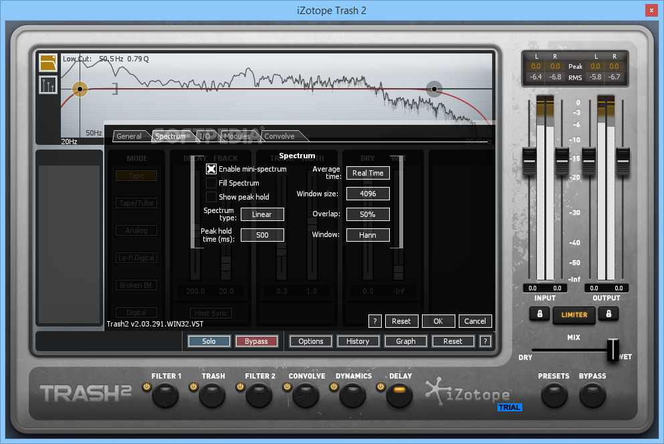Open the History button

pyautogui.click(x=358, y=341)
